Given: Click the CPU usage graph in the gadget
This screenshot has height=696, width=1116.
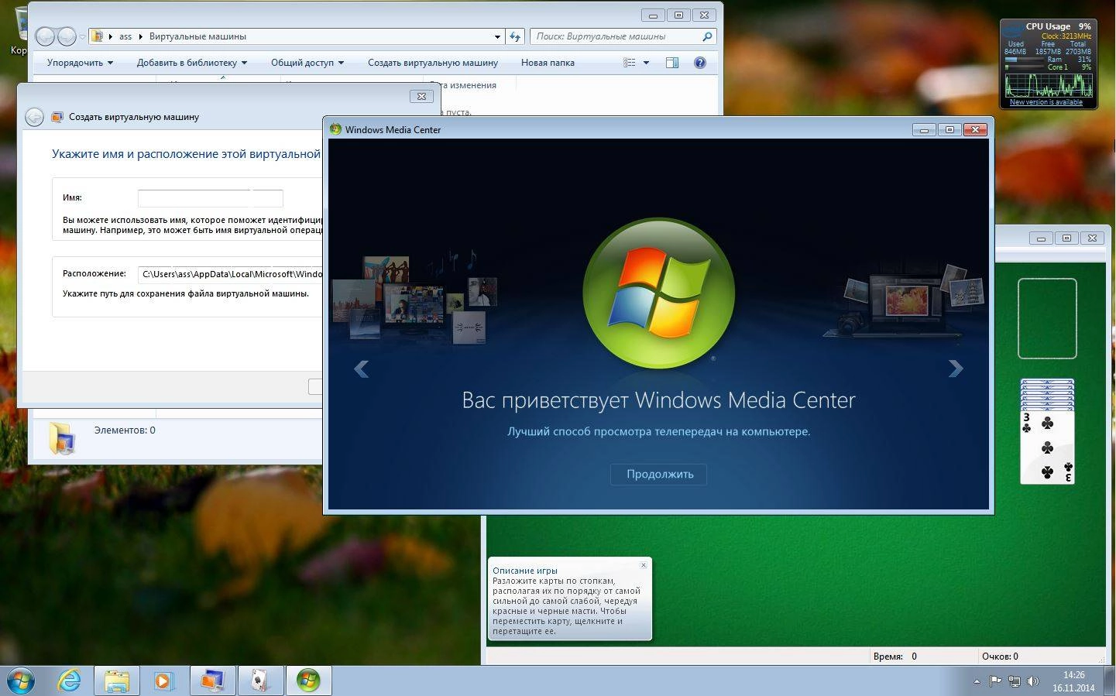Looking at the screenshot, I should coord(1048,84).
